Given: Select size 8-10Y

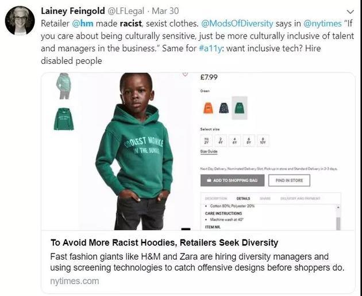Looking at the screenshot, I should 262,140.
